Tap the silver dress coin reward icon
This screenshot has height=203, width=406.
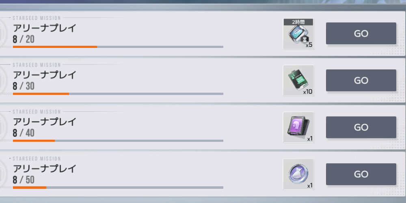click(298, 174)
